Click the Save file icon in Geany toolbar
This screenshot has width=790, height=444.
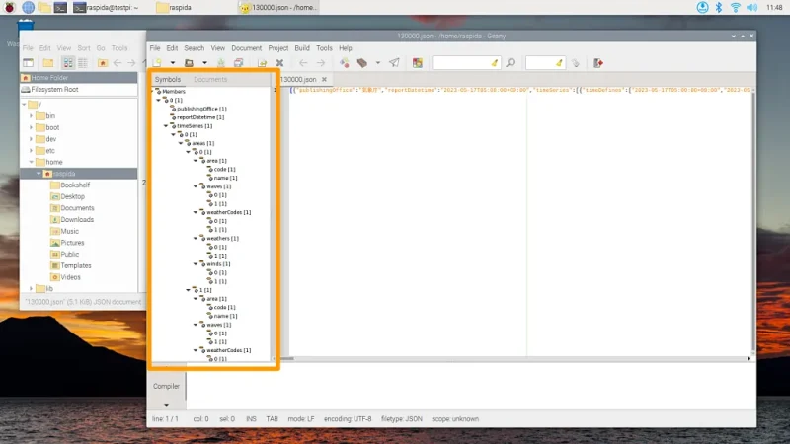[x=220, y=63]
